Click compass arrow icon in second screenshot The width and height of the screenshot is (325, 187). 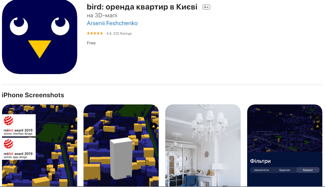click(153, 126)
